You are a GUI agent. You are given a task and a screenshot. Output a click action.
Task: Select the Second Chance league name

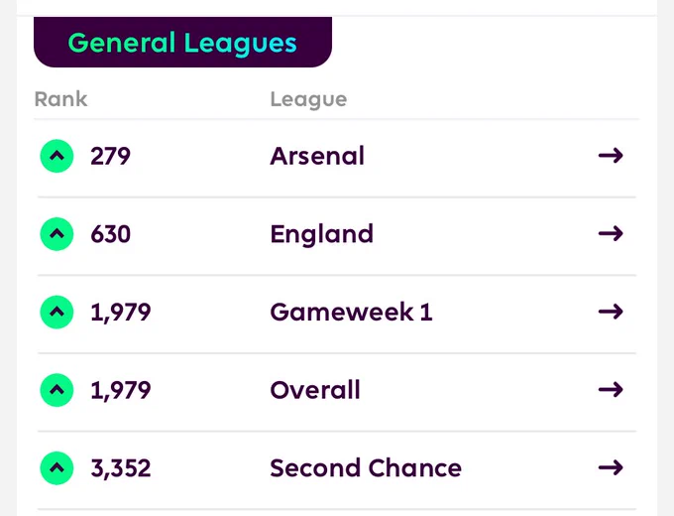[x=366, y=468]
